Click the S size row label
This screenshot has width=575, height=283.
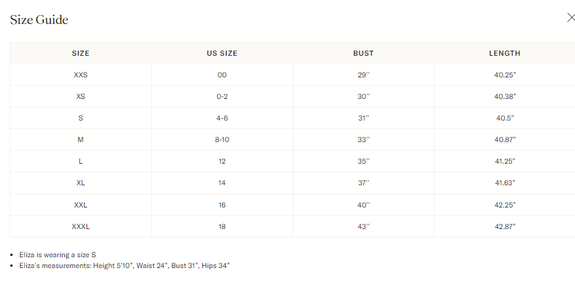click(x=80, y=118)
